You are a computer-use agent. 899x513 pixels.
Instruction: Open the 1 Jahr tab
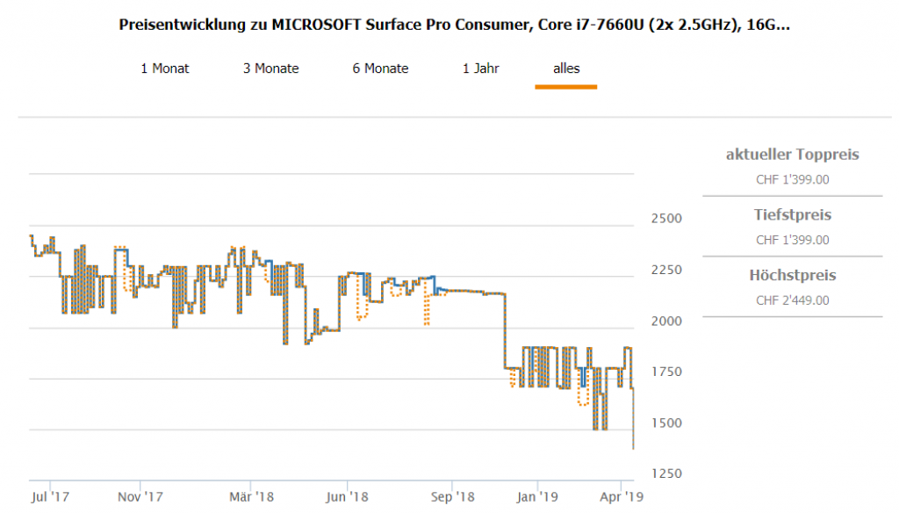481,69
